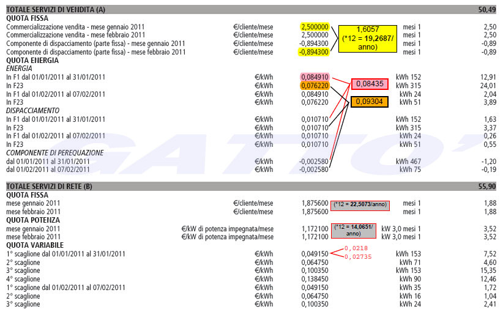Click "Commercializzazione vendita - mese febbraio 2011"

[x=76, y=35]
